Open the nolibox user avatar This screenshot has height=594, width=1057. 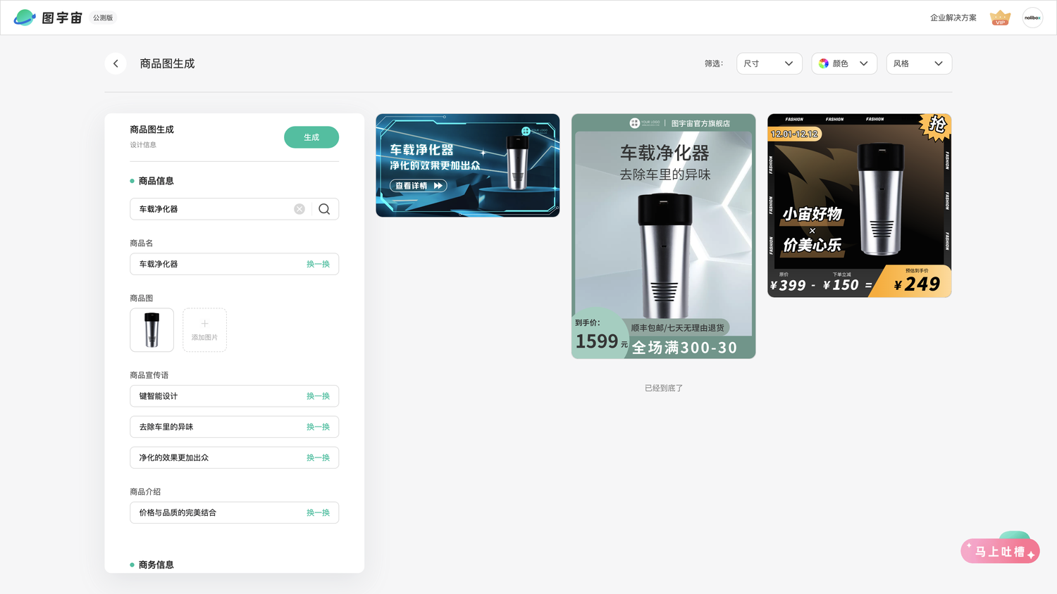click(x=1032, y=18)
